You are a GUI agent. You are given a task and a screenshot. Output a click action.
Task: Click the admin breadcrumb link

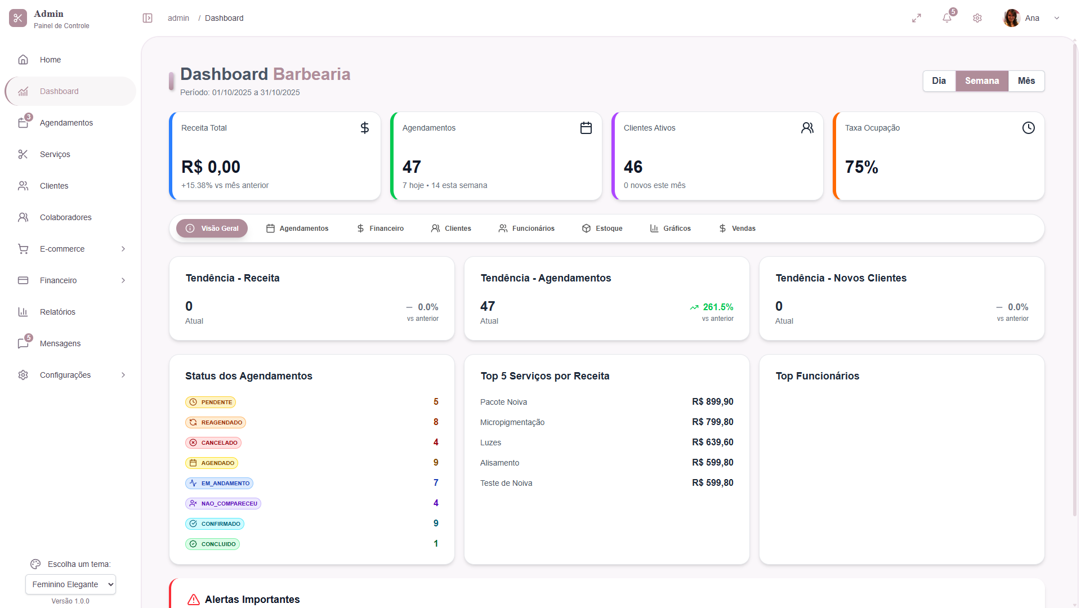pyautogui.click(x=178, y=18)
